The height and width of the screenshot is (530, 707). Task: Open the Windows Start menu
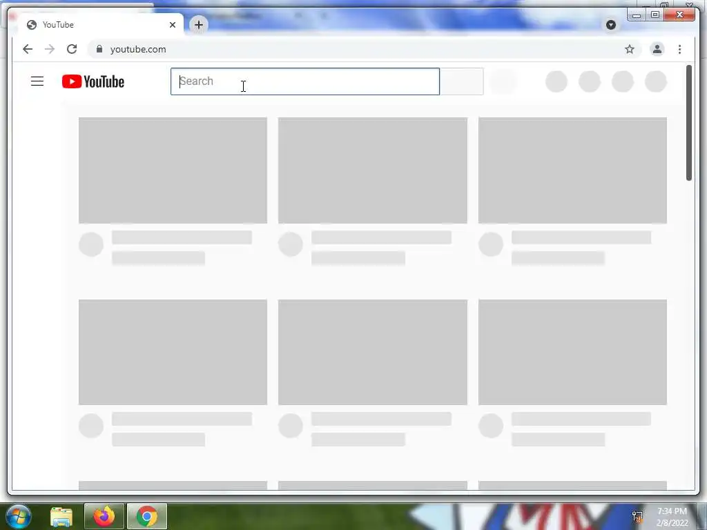pos(19,516)
